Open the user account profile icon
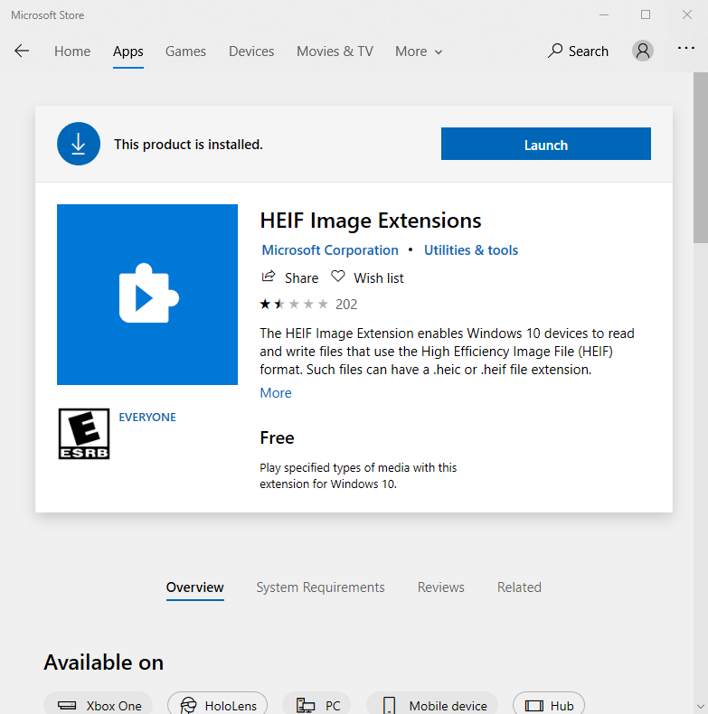 point(642,51)
